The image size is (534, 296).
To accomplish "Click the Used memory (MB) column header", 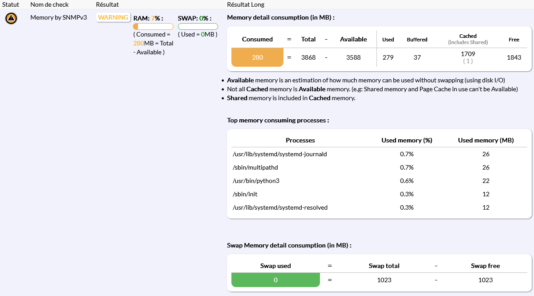I will click(485, 140).
